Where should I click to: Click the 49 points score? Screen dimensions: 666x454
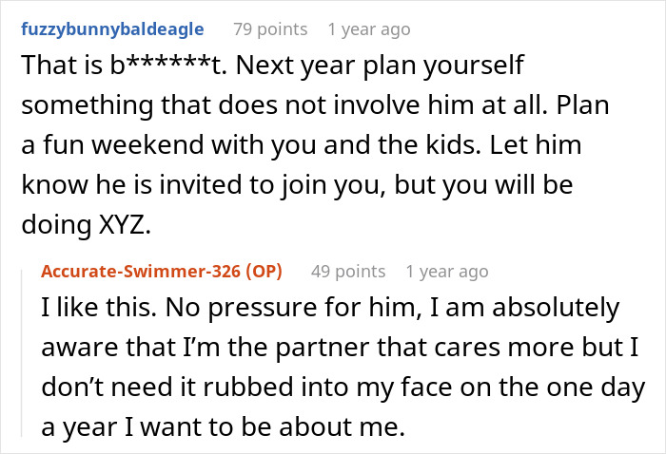point(348,272)
